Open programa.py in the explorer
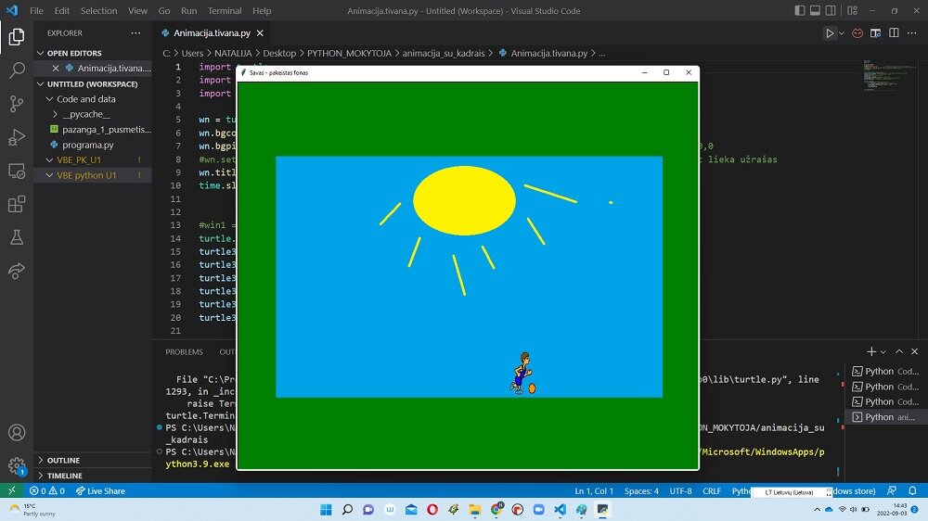Screen dimensions: 928x521 tap(87, 145)
